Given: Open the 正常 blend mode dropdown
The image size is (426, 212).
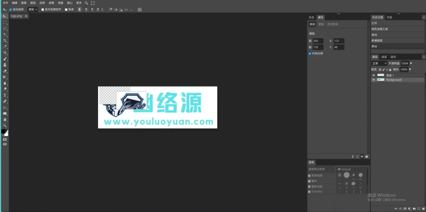Looking at the screenshot, I should [379, 63].
